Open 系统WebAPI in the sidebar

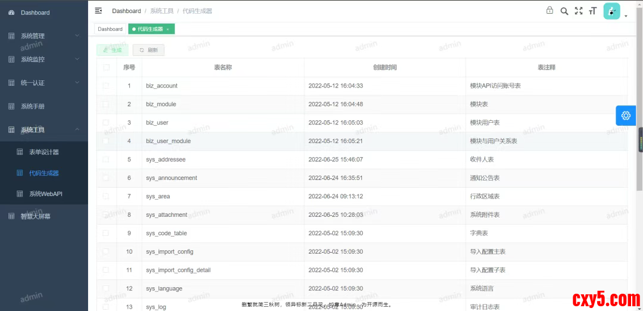(x=45, y=194)
